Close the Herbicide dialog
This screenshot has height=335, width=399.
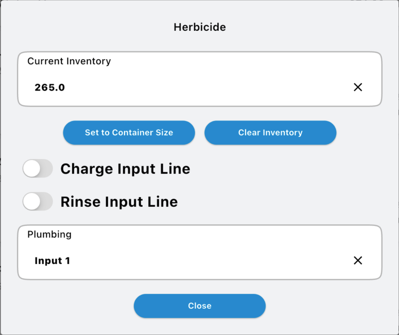(200, 306)
